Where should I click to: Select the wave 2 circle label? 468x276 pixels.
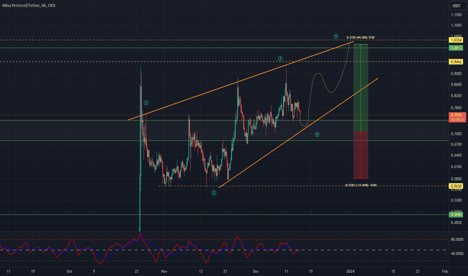[x=214, y=193]
